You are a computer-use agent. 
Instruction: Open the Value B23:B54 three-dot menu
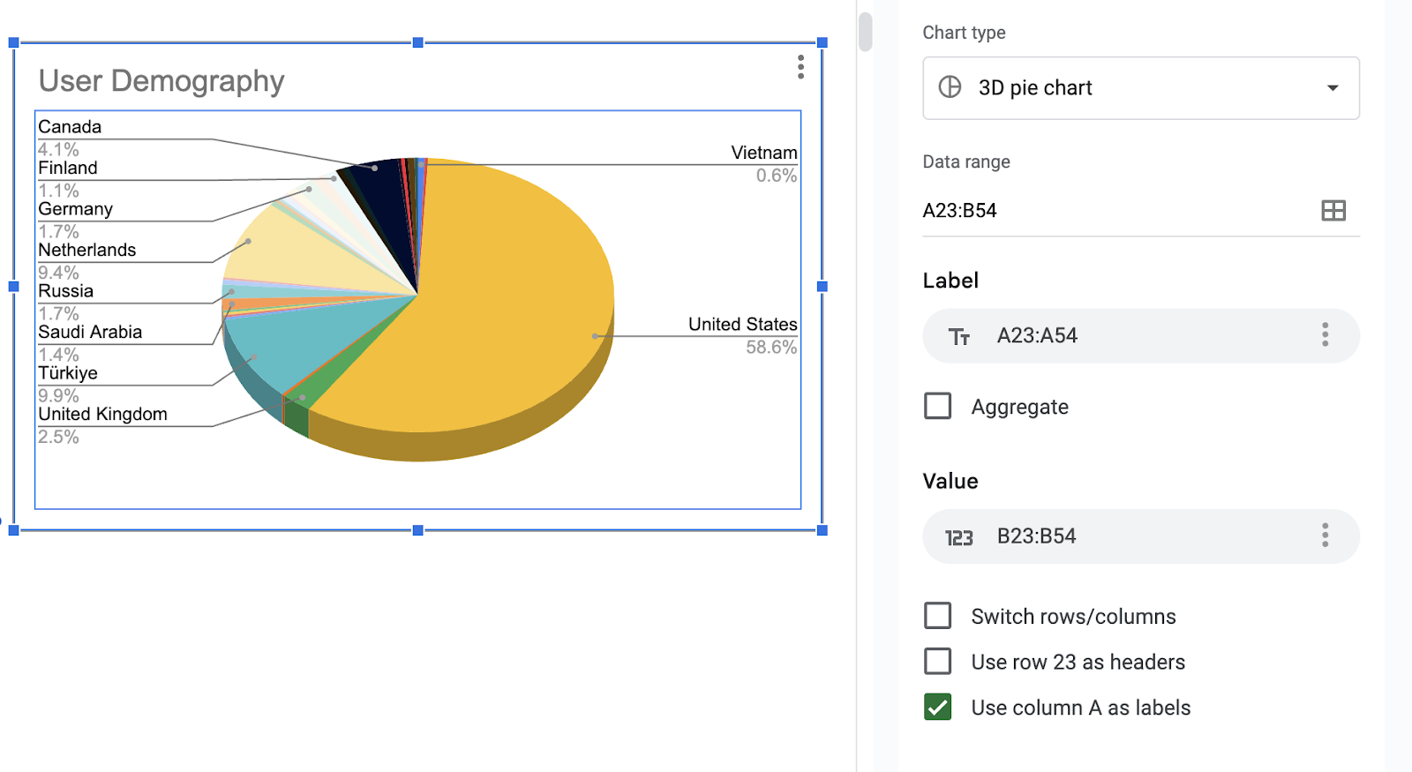click(x=1325, y=536)
